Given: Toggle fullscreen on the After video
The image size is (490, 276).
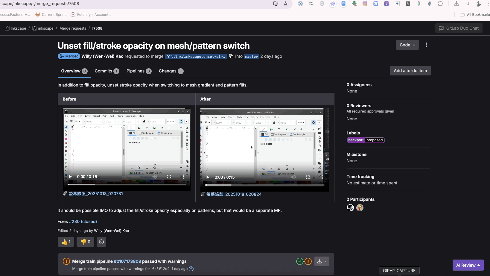Looking at the screenshot, I should 308,177.
